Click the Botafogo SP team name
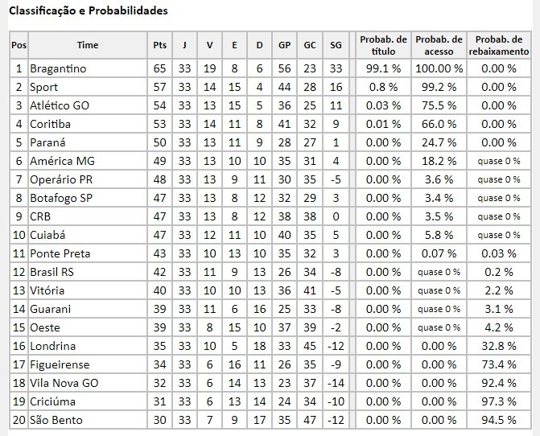The width and height of the screenshot is (540, 436). click(x=61, y=198)
